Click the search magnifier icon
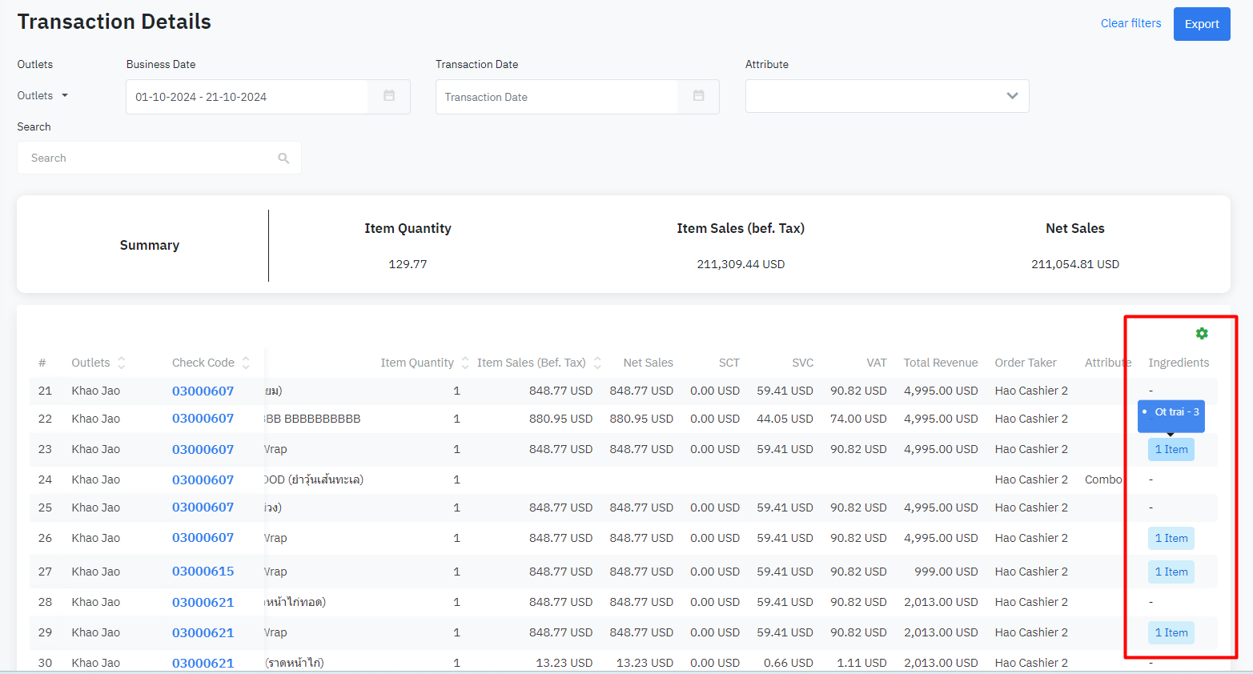Image resolution: width=1253 pixels, height=674 pixels. tap(283, 158)
